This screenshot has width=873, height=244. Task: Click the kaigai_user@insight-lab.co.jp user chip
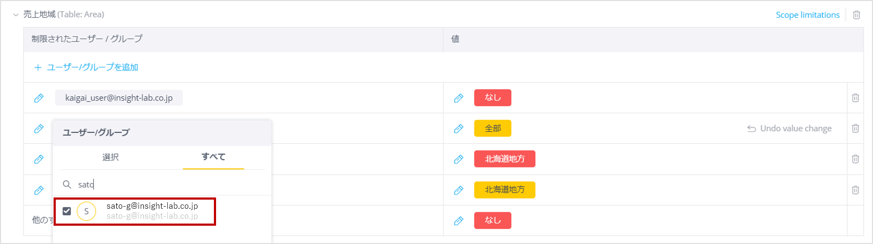coord(119,98)
